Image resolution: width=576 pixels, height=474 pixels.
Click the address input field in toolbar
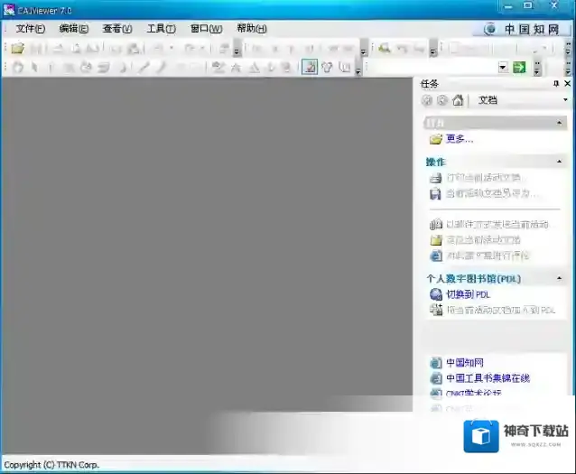432,68
